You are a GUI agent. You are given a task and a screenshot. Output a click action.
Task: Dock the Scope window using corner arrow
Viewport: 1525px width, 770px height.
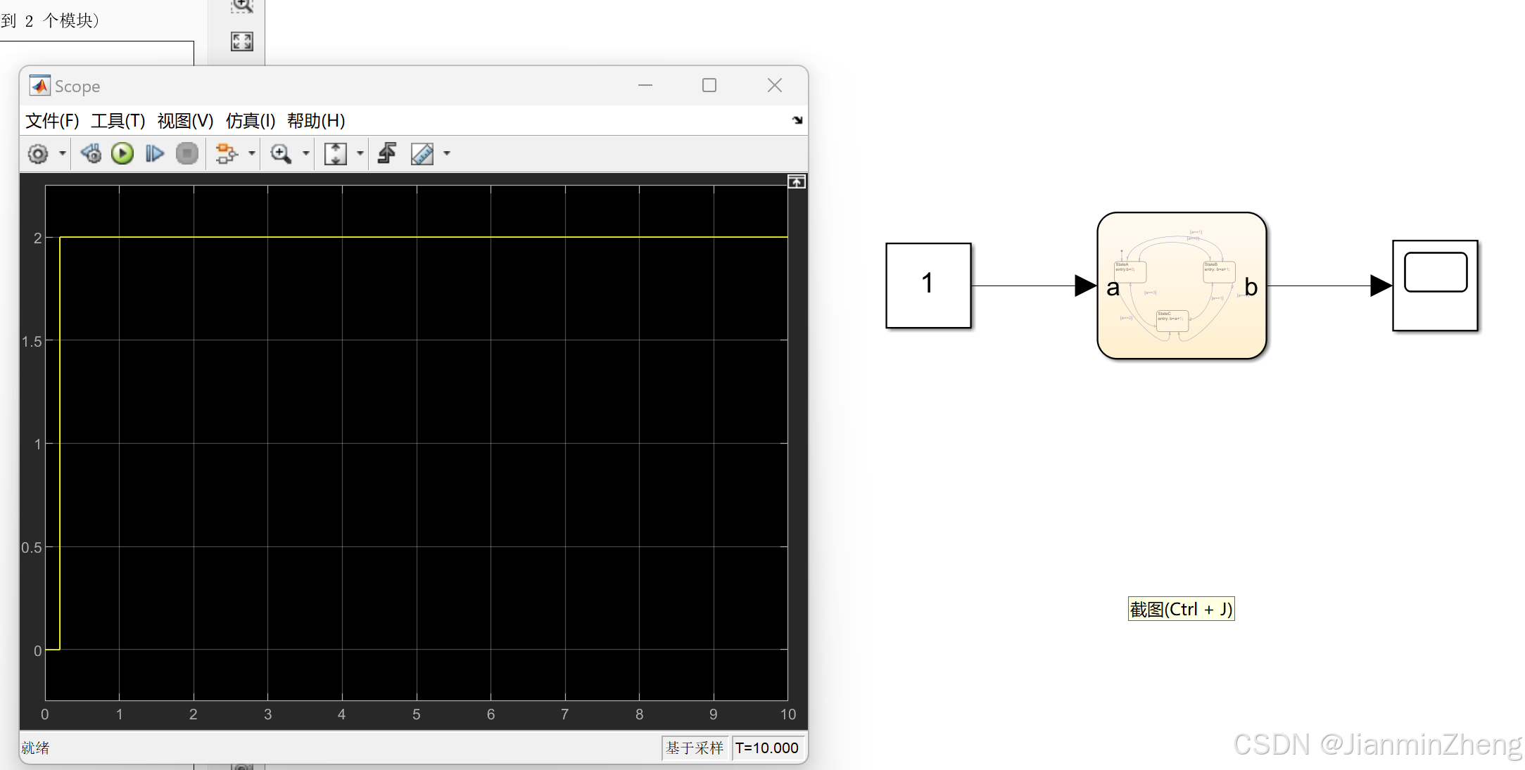797,120
